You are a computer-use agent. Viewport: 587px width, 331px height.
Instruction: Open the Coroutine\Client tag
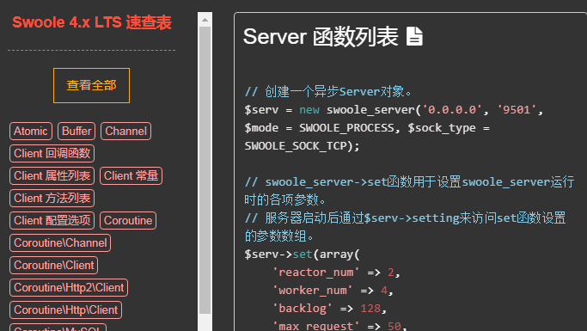pyautogui.click(x=54, y=265)
